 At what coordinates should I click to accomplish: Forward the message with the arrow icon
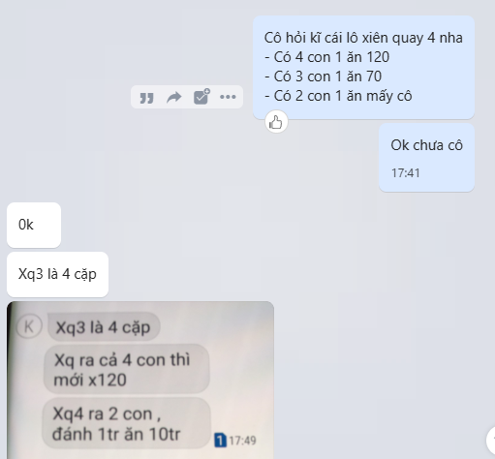click(x=174, y=97)
